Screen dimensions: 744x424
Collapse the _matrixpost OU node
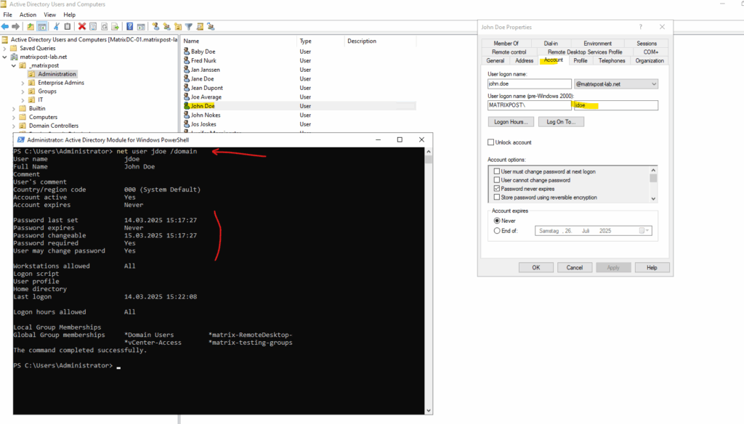(14, 65)
